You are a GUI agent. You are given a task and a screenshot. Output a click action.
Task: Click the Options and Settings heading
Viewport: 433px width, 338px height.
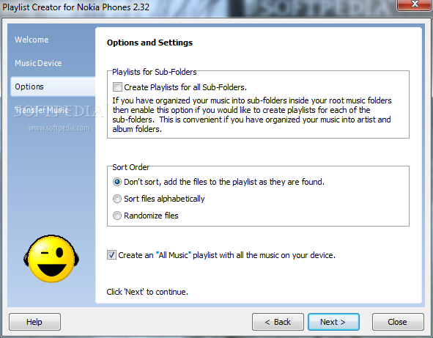point(149,43)
